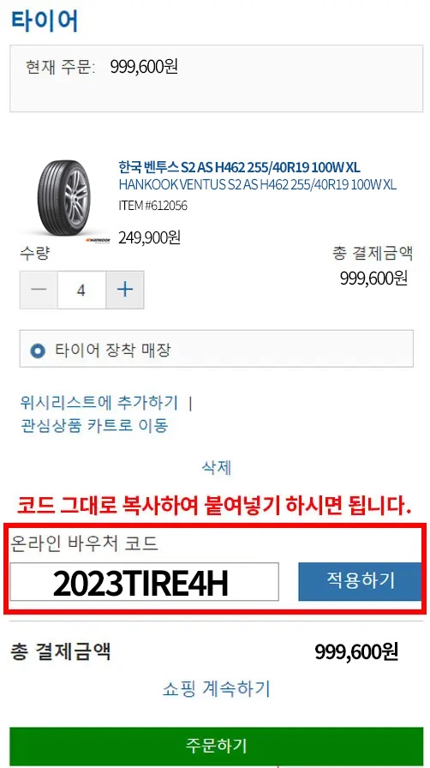The image size is (430, 768).
Task: Click 위시리스트에 추가하기 link
Action: point(99,403)
